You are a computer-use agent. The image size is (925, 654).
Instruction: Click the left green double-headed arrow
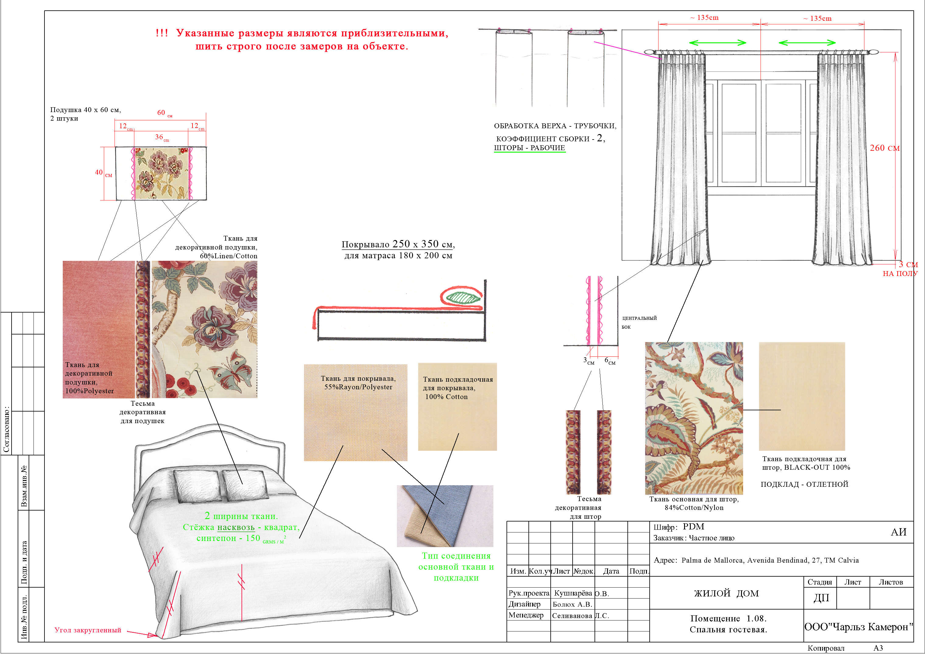[718, 43]
